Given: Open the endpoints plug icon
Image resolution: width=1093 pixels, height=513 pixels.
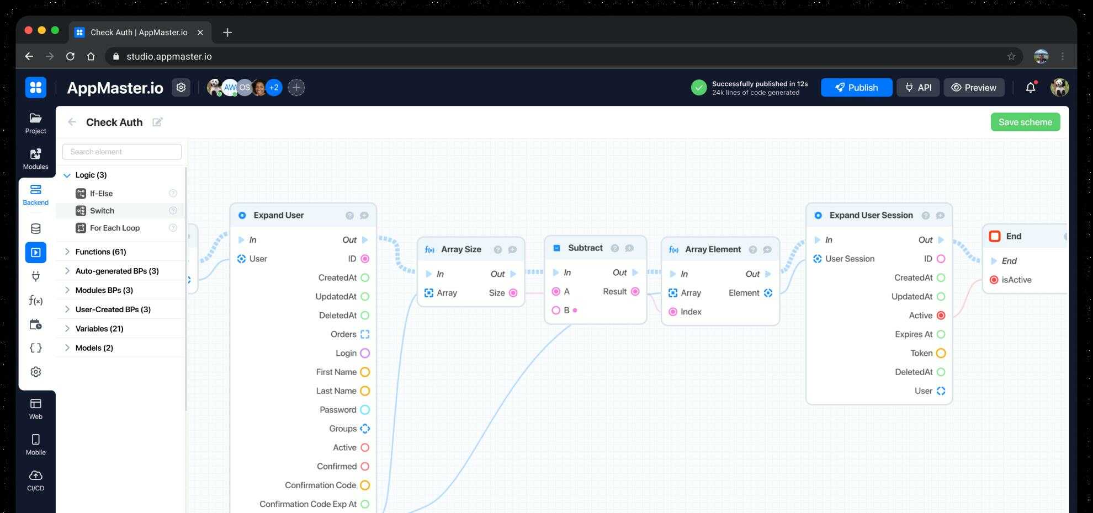Looking at the screenshot, I should point(35,276).
